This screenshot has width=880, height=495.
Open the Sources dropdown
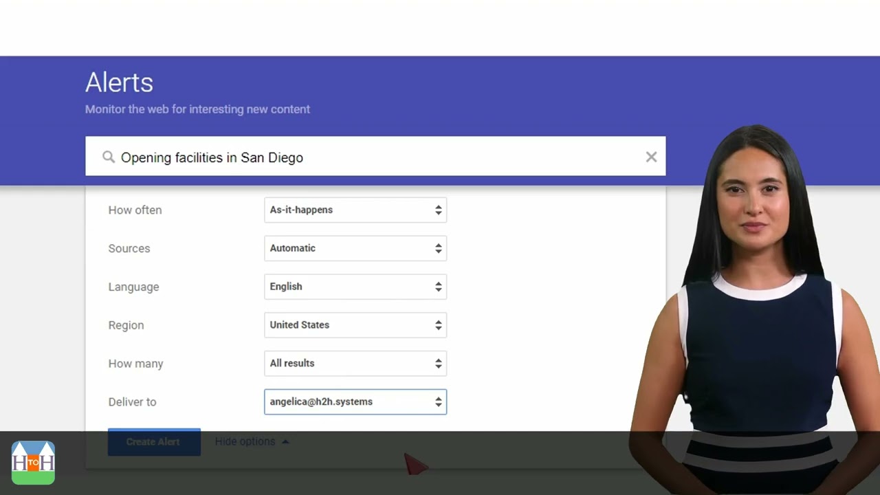(355, 248)
